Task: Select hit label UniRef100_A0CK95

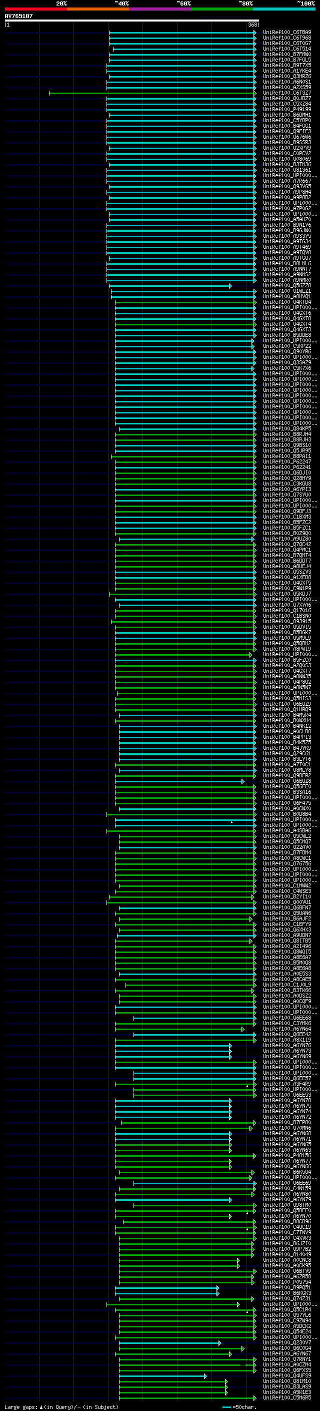Action: tap(286, 1265)
